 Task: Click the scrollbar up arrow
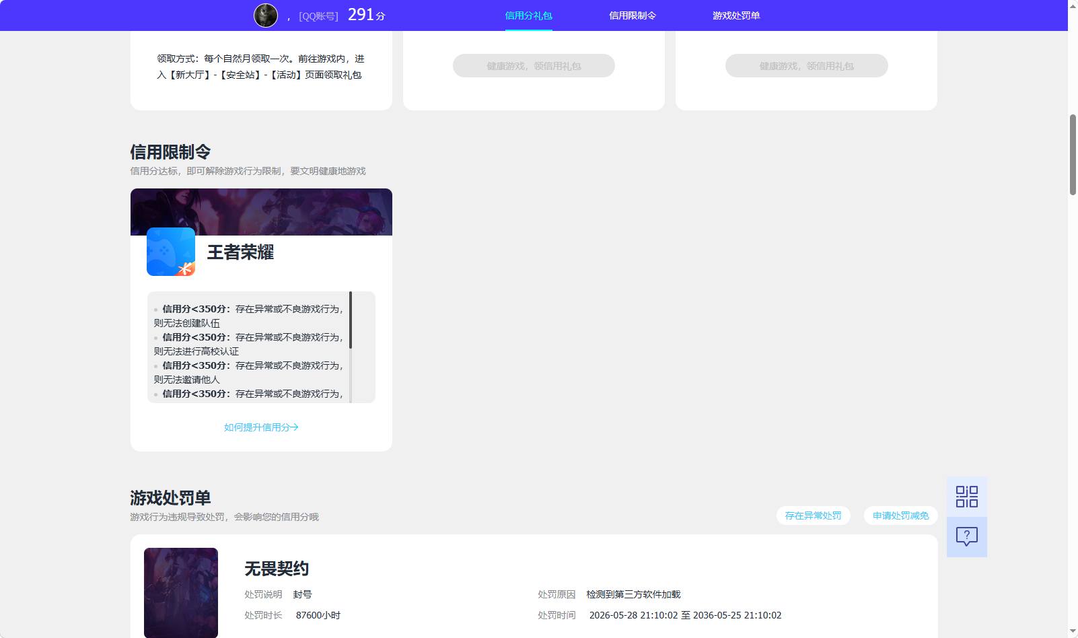(1073, 5)
